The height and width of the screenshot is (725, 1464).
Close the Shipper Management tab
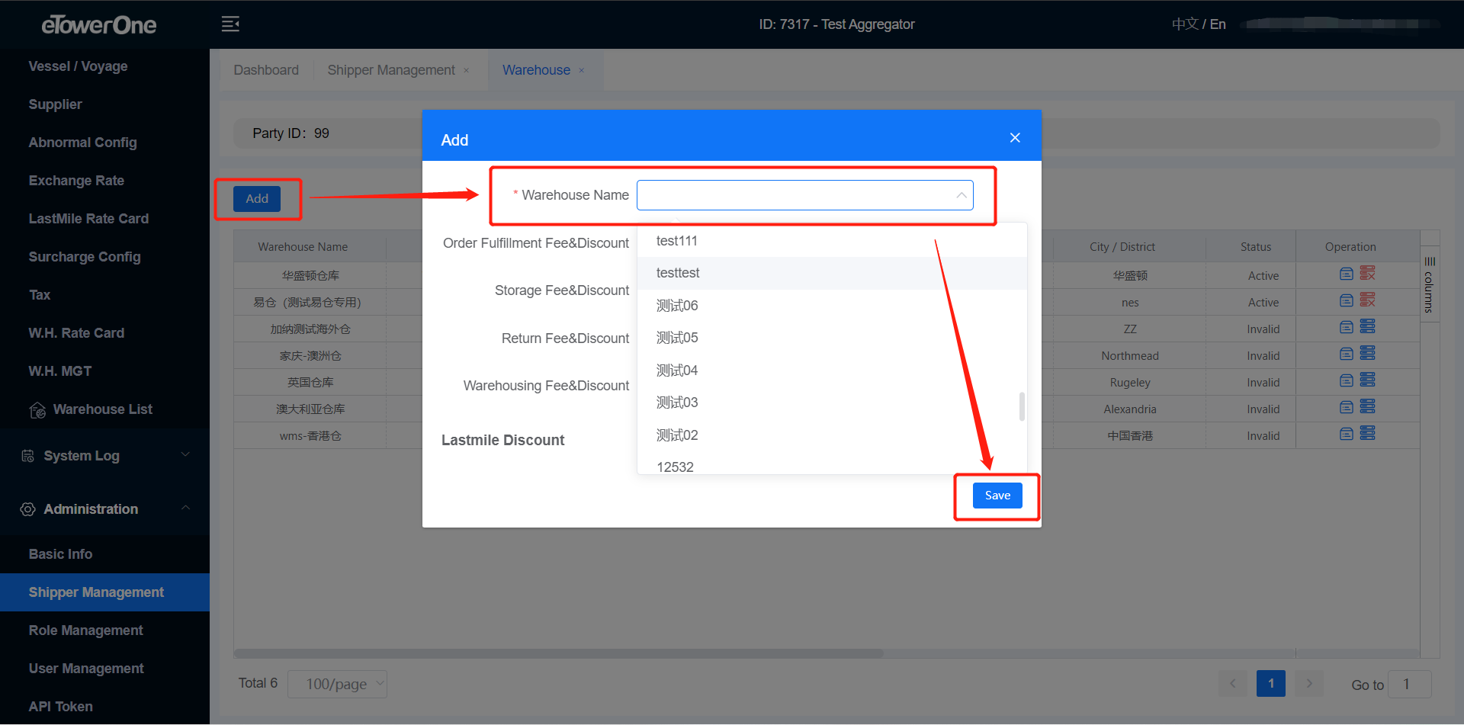tap(467, 70)
